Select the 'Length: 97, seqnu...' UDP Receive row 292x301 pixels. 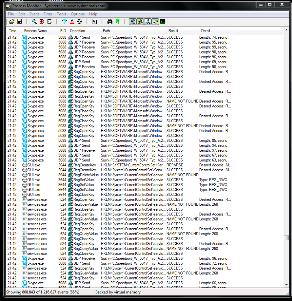pyautogui.click(x=119, y=150)
